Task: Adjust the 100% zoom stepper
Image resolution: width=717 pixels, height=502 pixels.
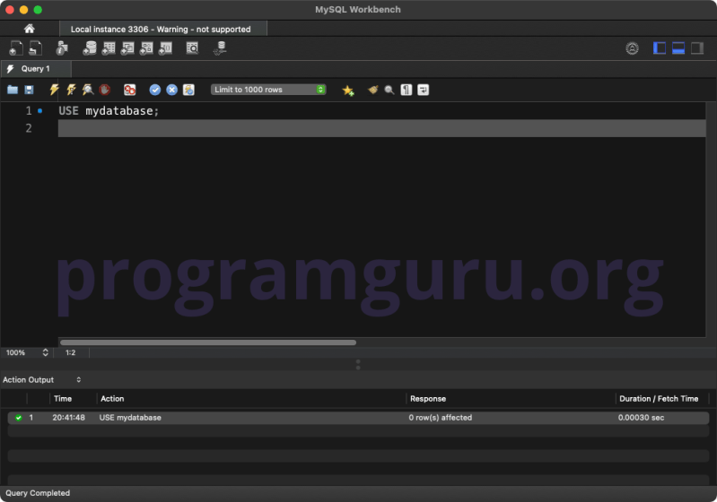Action: 45,352
